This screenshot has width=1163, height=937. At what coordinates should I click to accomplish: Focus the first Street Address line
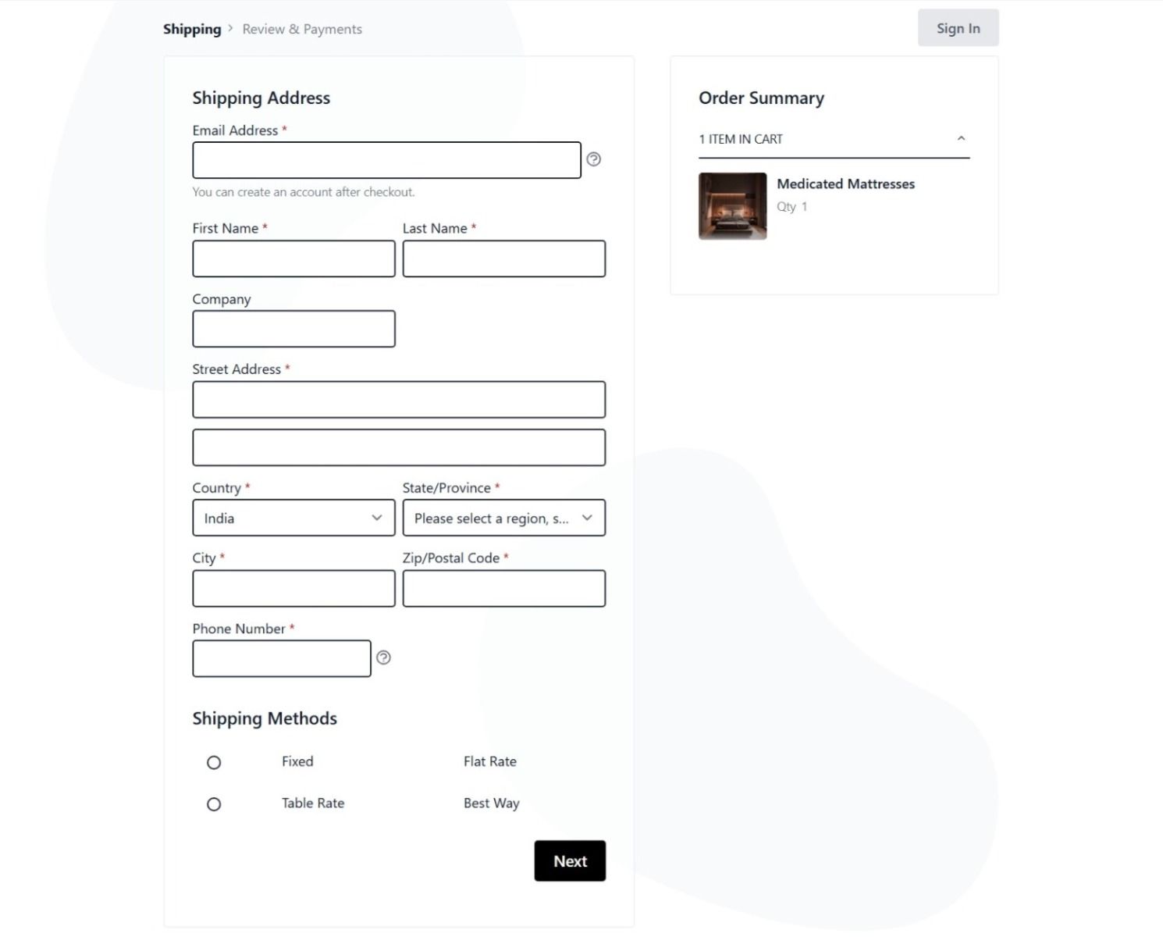(x=399, y=400)
